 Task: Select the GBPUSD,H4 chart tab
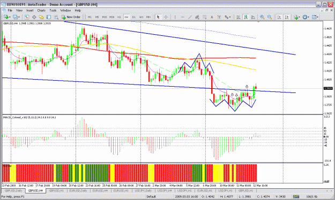coord(35,191)
